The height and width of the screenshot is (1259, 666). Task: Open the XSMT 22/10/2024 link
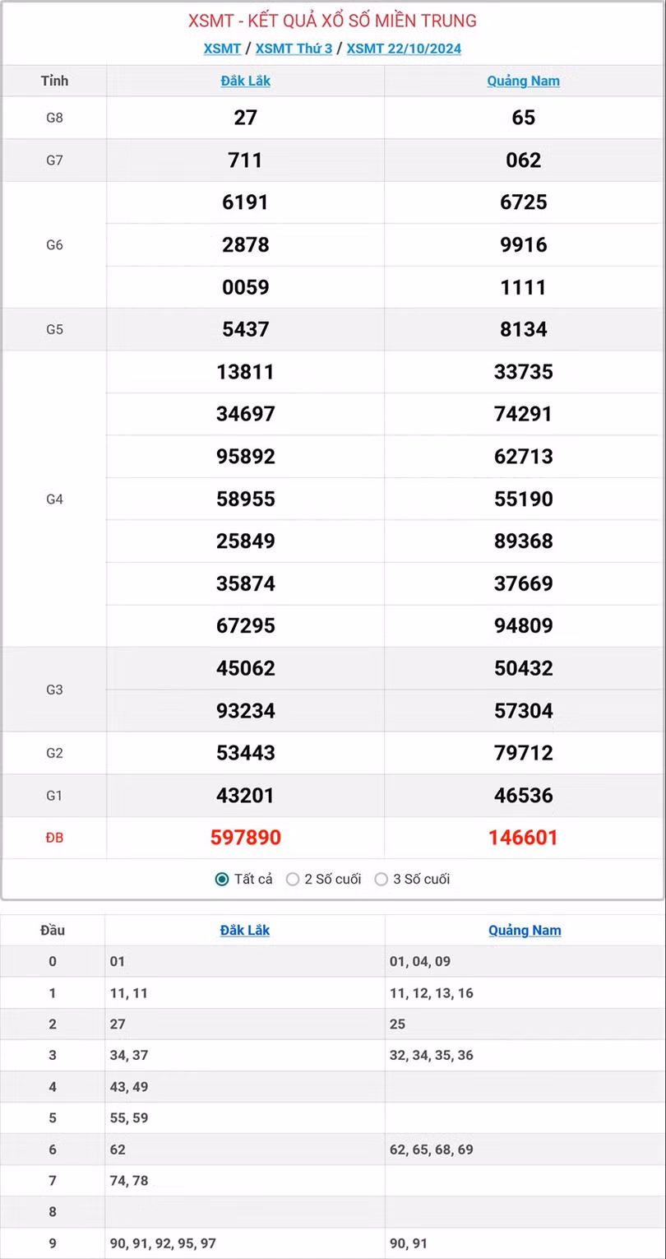point(404,49)
